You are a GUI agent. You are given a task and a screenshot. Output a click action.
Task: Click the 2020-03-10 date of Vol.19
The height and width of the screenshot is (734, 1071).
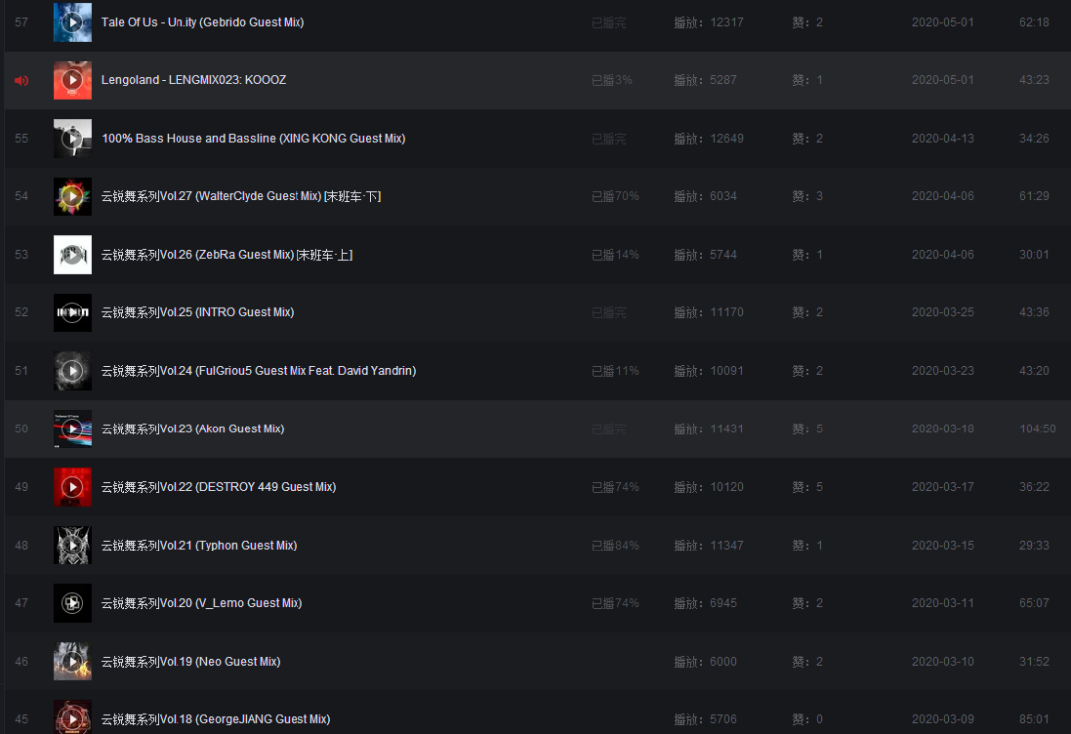coord(942,661)
